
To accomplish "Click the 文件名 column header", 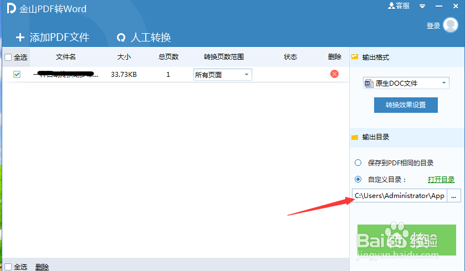I will pos(65,57).
